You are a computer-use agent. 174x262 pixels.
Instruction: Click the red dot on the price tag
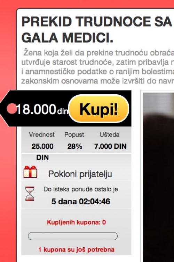11,109
